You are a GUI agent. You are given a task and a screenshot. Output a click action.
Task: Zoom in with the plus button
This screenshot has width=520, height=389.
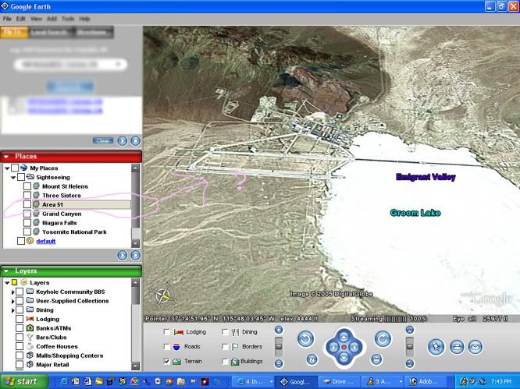(x=279, y=330)
